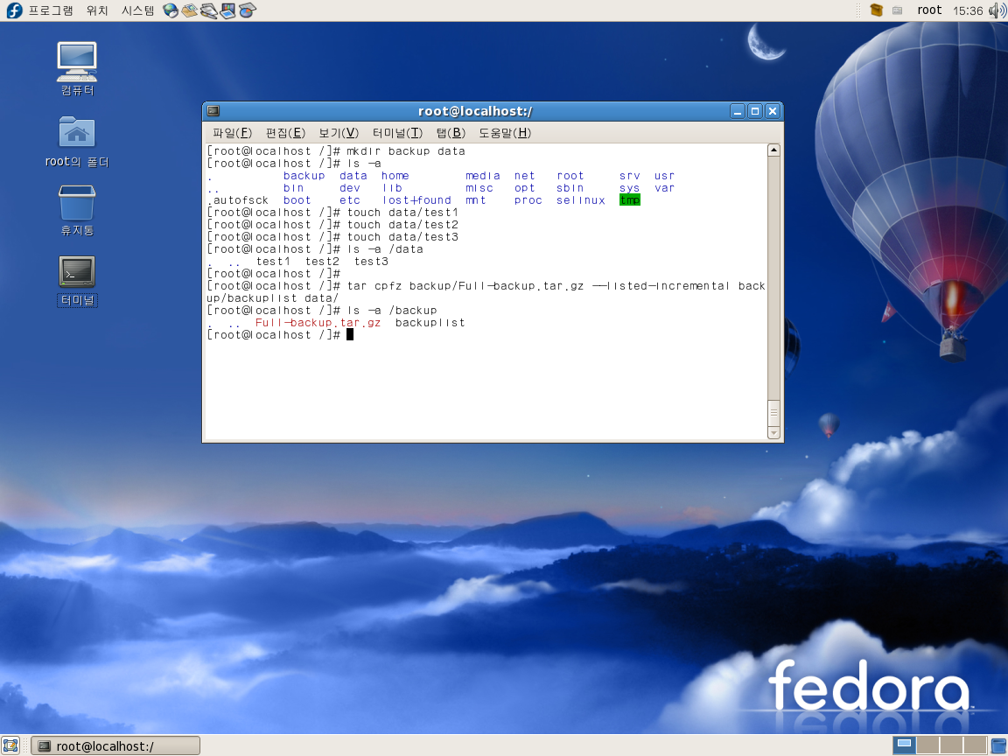Open the Fedora 프로그램 applications menu
Viewport: 1008px width, 756px height.
(x=40, y=10)
